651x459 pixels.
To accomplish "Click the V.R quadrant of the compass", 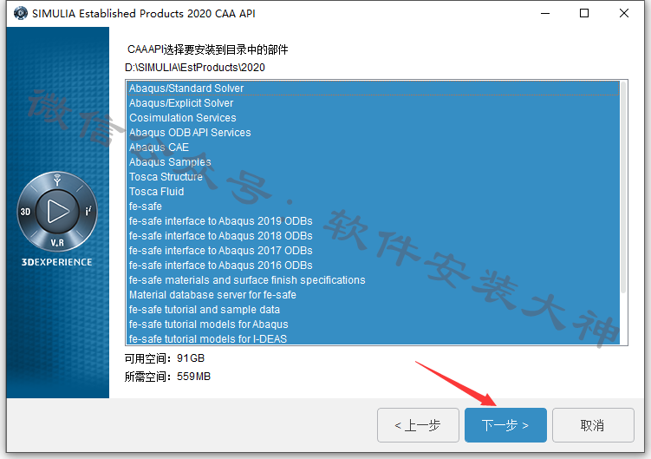I will (x=57, y=243).
